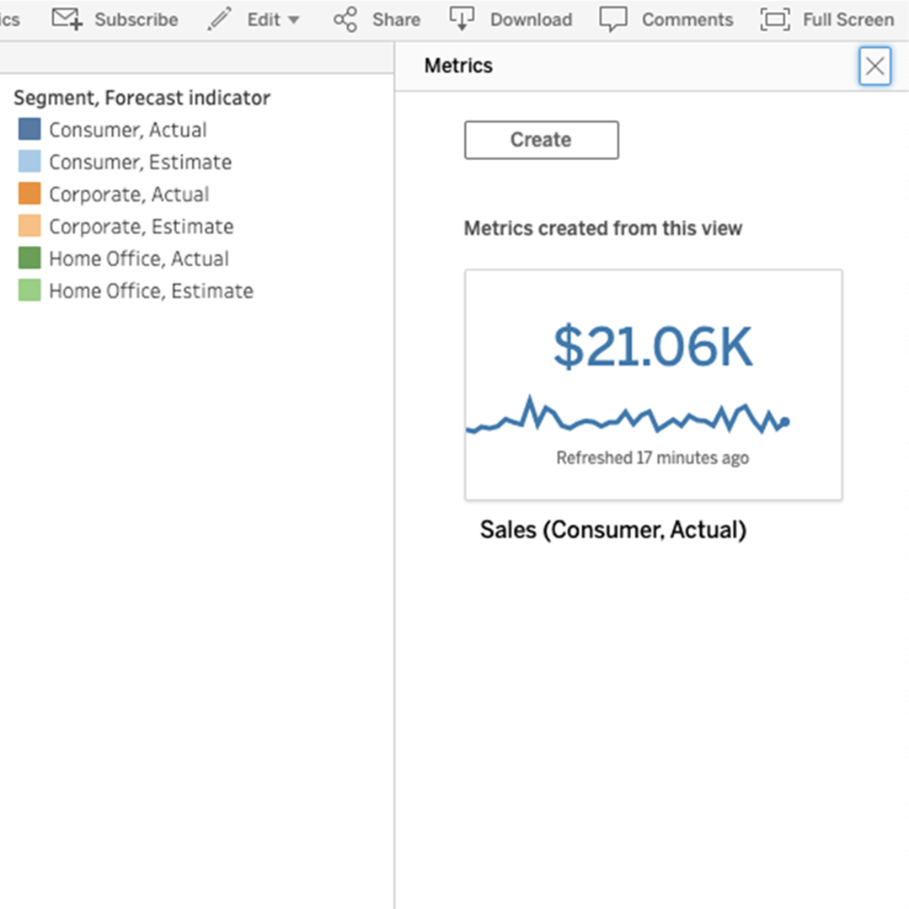The width and height of the screenshot is (909, 909).
Task: Open the $21.06K sales metric card
Action: coord(653,384)
